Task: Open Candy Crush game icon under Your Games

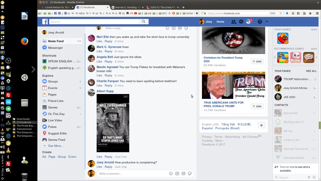Action: [x=283, y=38]
